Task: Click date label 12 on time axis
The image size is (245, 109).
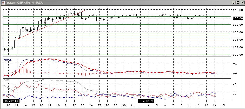Action: coord(198,105)
